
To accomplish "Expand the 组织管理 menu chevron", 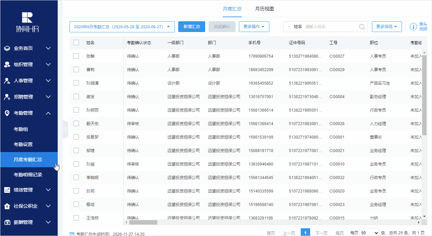I will tap(48, 64).
